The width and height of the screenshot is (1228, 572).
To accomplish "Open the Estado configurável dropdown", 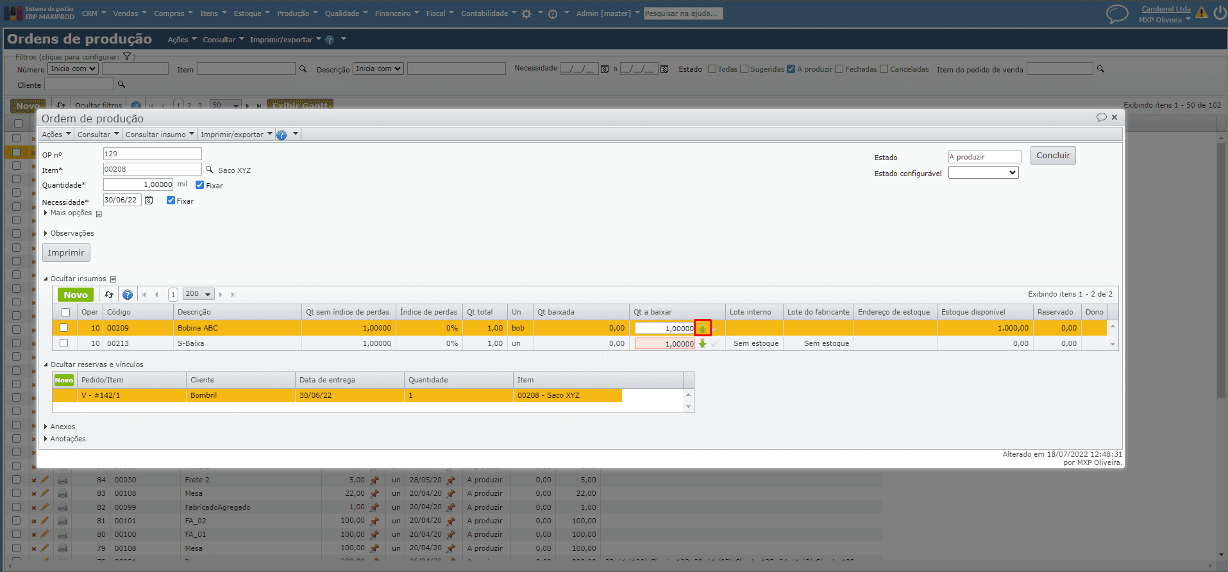I will [x=983, y=172].
